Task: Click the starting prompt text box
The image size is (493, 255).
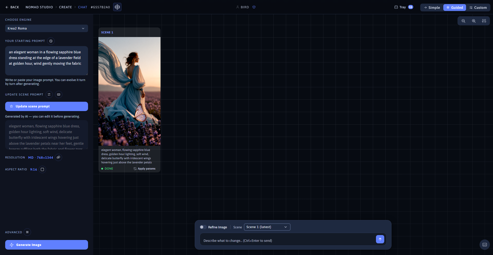Action: [x=47, y=61]
